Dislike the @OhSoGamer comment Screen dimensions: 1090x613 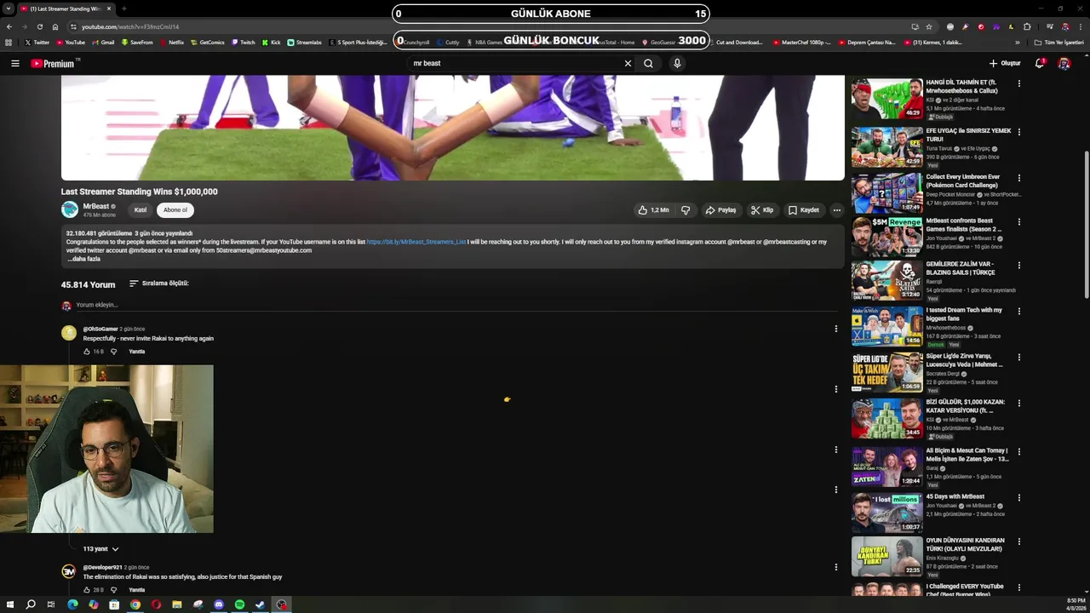point(113,351)
